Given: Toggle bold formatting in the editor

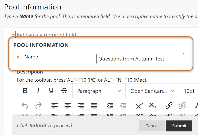Looking at the screenshot, I should click(25, 91).
